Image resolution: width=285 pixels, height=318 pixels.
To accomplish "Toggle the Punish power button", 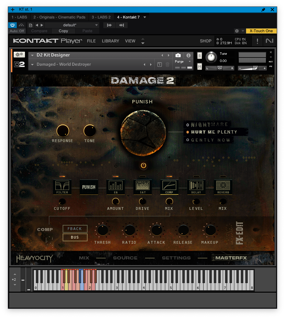I will point(143,165).
